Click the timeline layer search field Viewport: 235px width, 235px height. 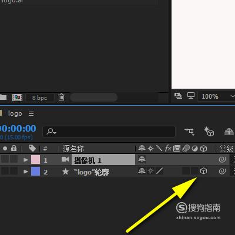(x=109, y=132)
